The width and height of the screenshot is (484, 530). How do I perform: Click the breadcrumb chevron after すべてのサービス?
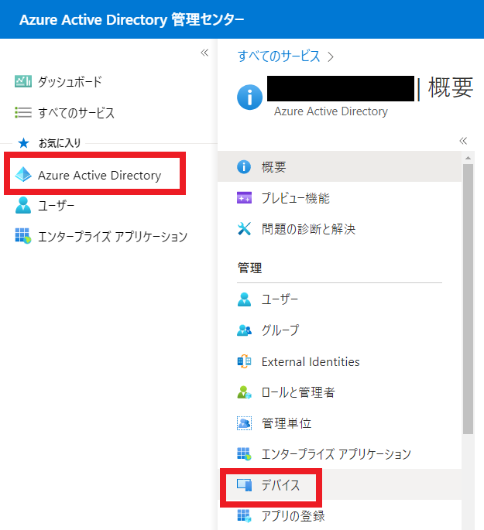tap(331, 56)
